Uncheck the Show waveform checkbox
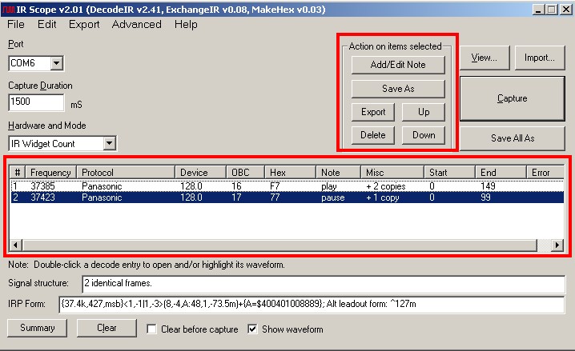Image resolution: width=575 pixels, height=351 pixels. click(x=253, y=329)
